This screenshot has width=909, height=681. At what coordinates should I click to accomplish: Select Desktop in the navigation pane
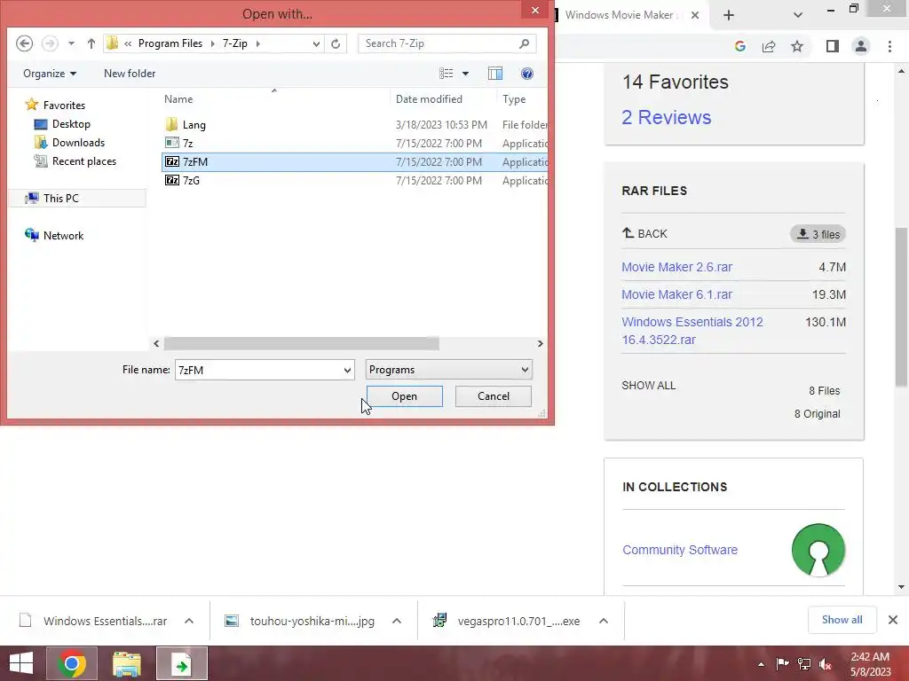tap(71, 124)
